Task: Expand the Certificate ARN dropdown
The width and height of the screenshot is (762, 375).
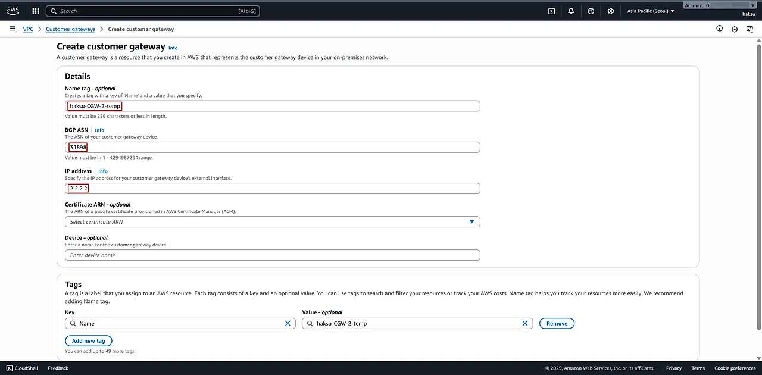Action: 471,222
